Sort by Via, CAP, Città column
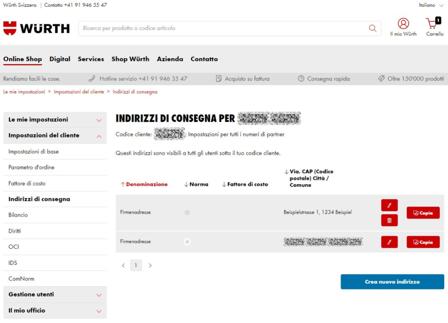The width and height of the screenshot is (448, 323). tap(309, 178)
